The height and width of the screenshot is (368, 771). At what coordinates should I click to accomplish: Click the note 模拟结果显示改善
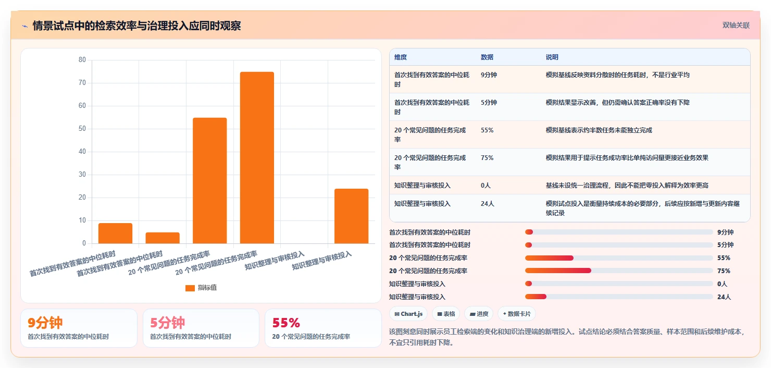pos(617,103)
